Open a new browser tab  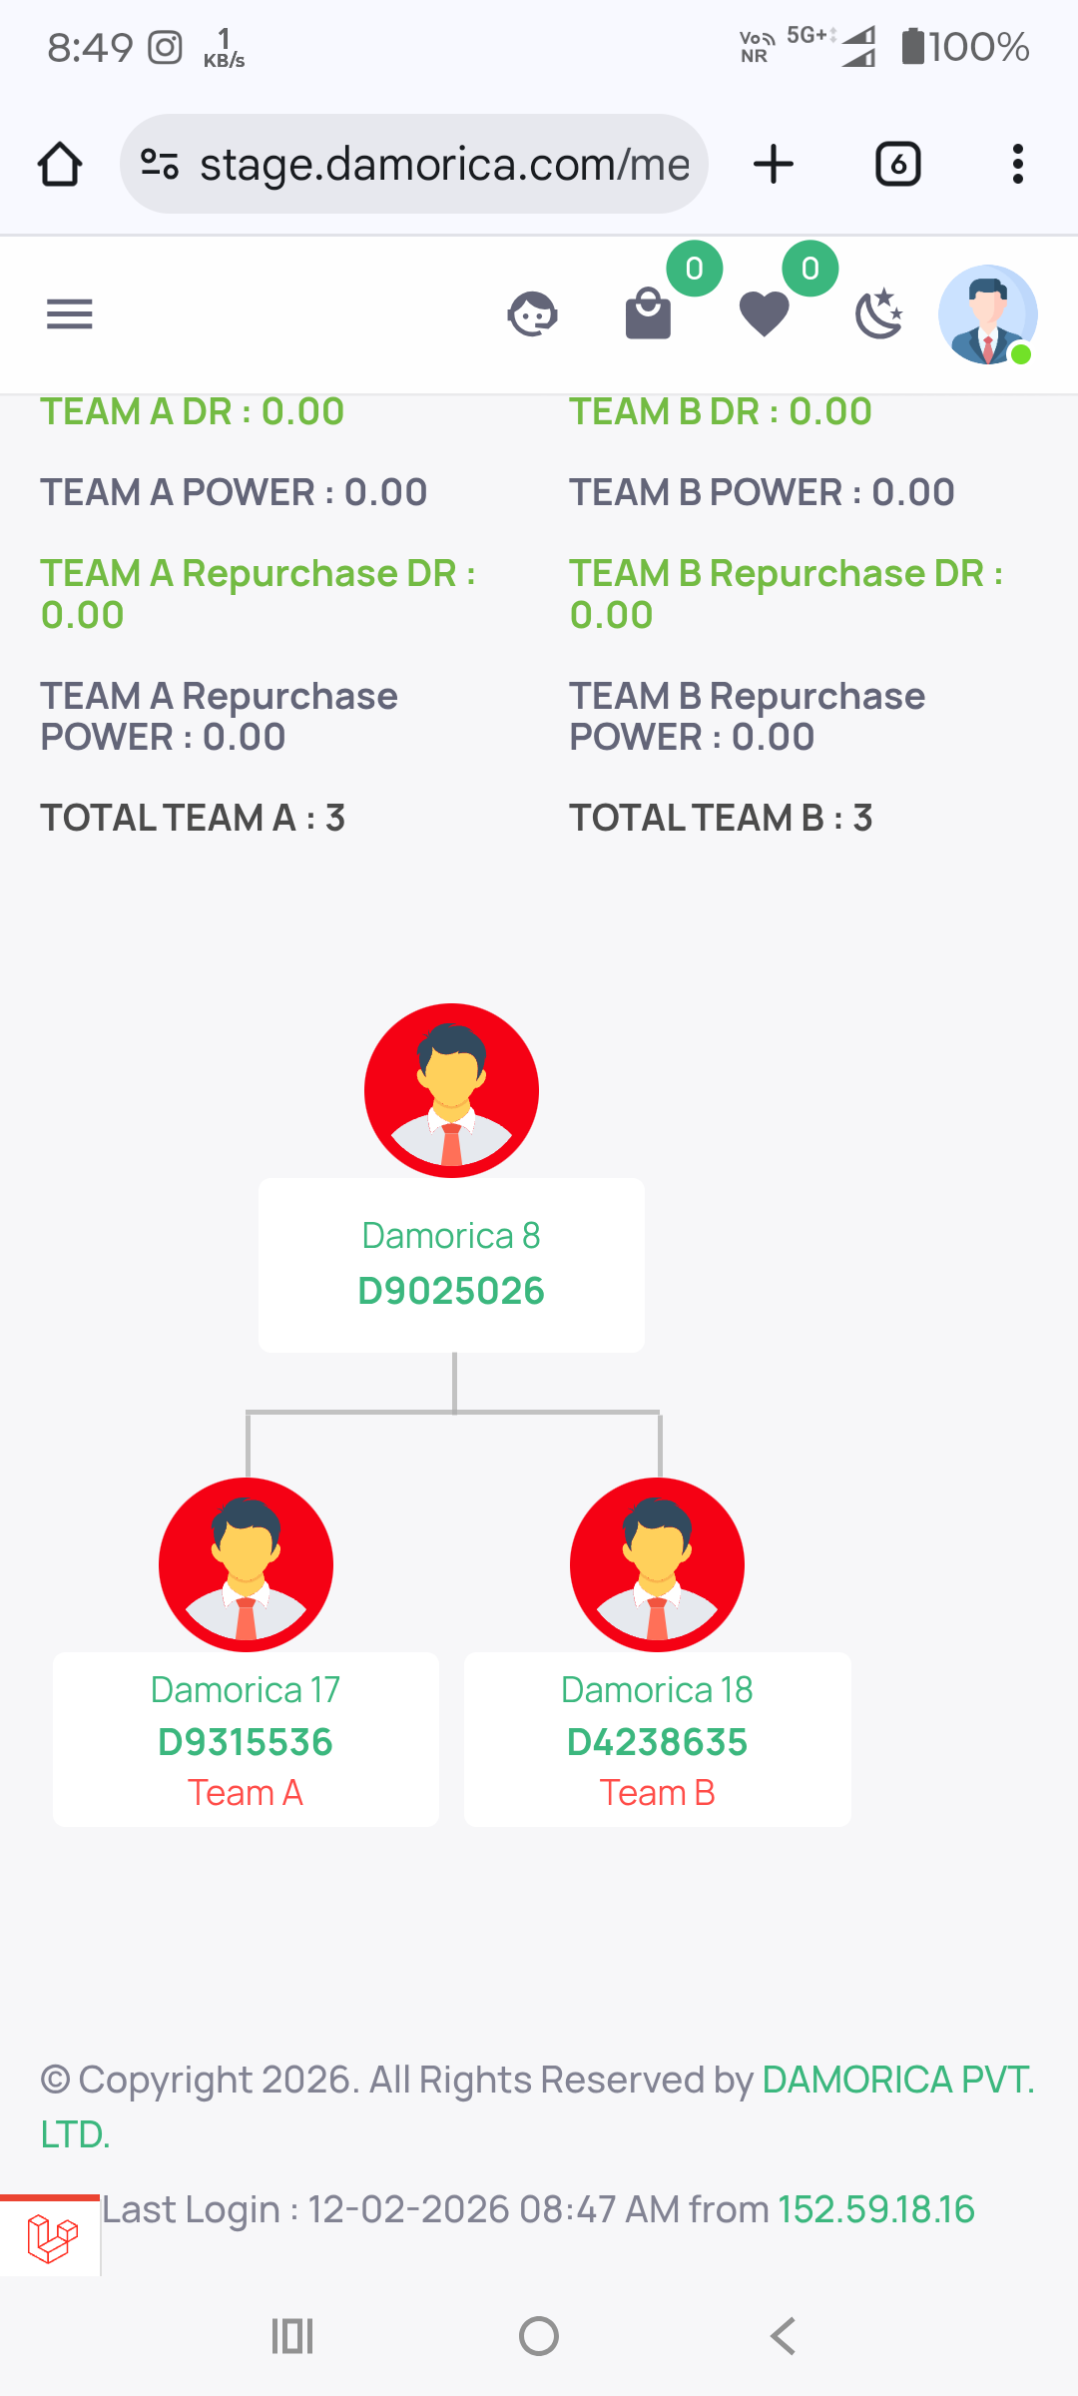[x=774, y=165]
